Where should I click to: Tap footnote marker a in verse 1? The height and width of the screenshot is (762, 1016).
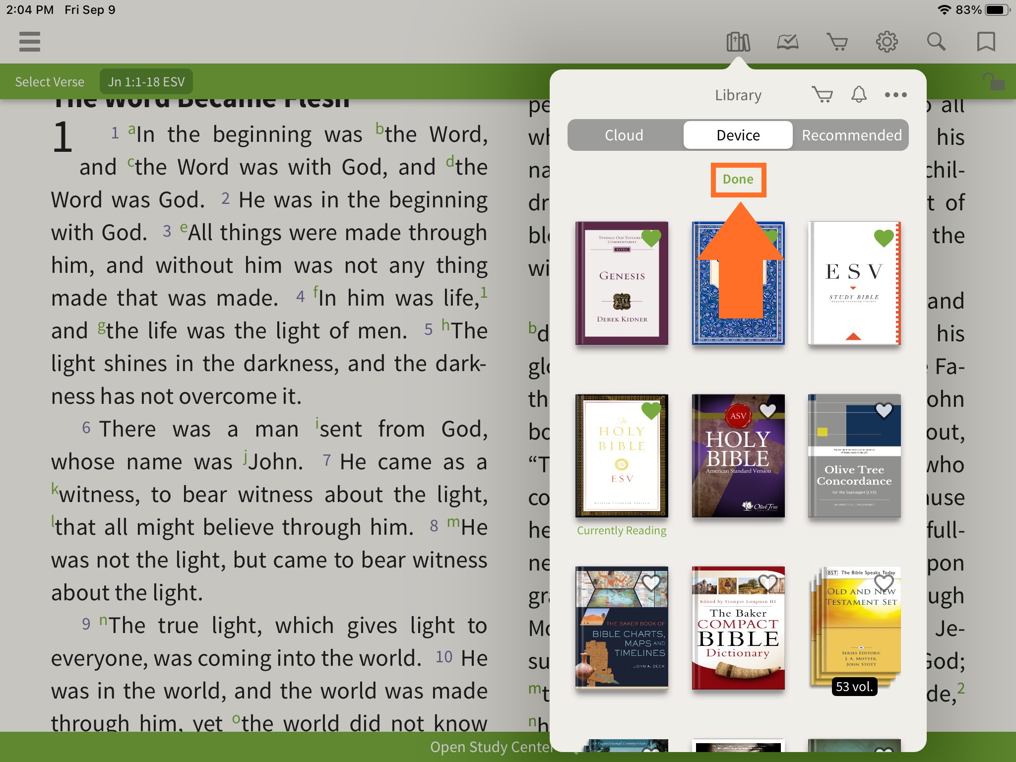(x=131, y=129)
